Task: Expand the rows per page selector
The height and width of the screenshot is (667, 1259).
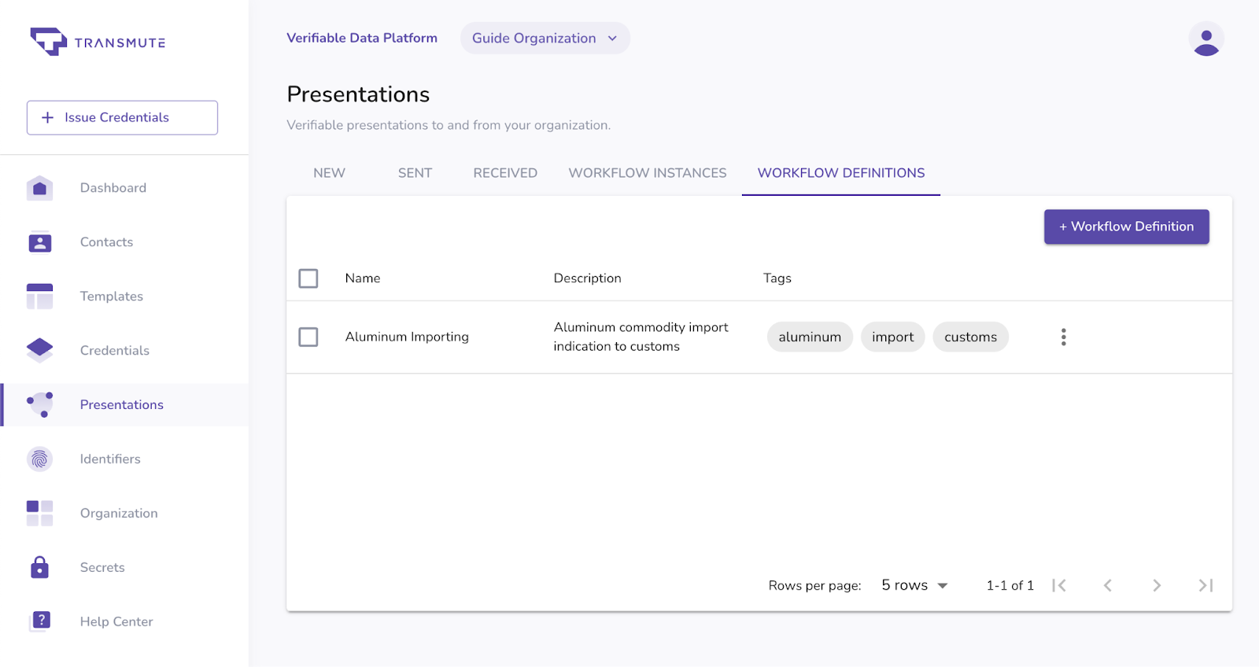Action: [x=914, y=585]
